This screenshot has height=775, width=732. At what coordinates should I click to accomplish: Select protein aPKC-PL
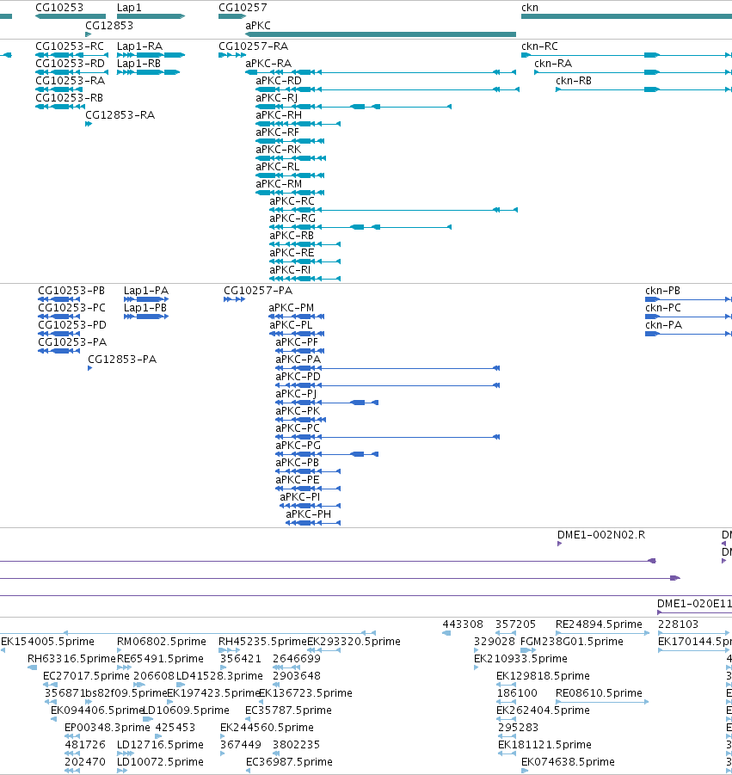[x=291, y=325]
